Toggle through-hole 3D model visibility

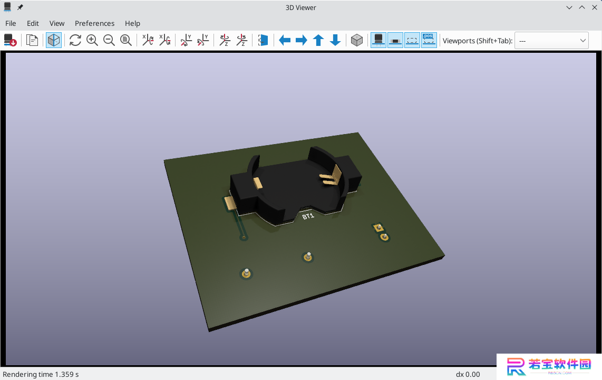378,40
